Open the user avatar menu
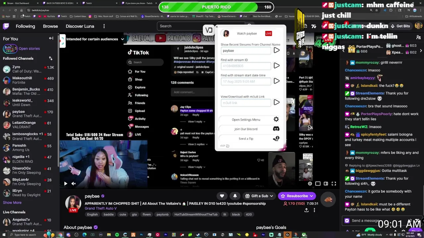The image size is (424, 238). click(419, 26)
